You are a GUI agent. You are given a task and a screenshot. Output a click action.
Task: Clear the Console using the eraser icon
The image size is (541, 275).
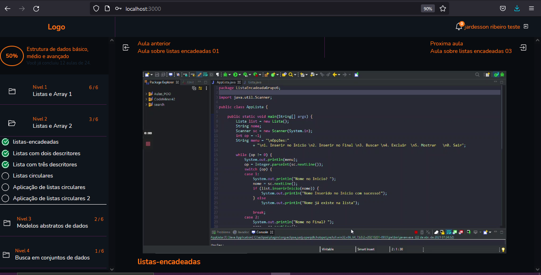436,232
